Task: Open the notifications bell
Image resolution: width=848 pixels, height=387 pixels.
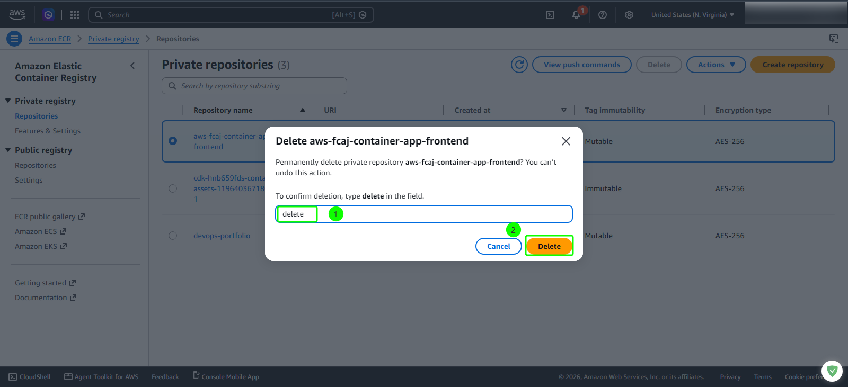Action: tap(576, 15)
